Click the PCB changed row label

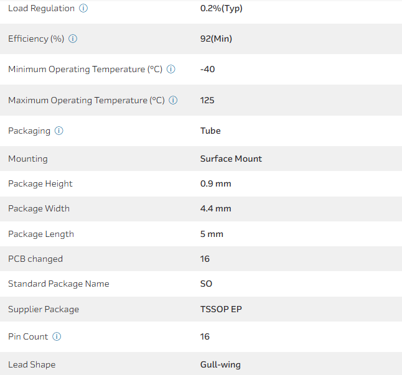click(35, 259)
